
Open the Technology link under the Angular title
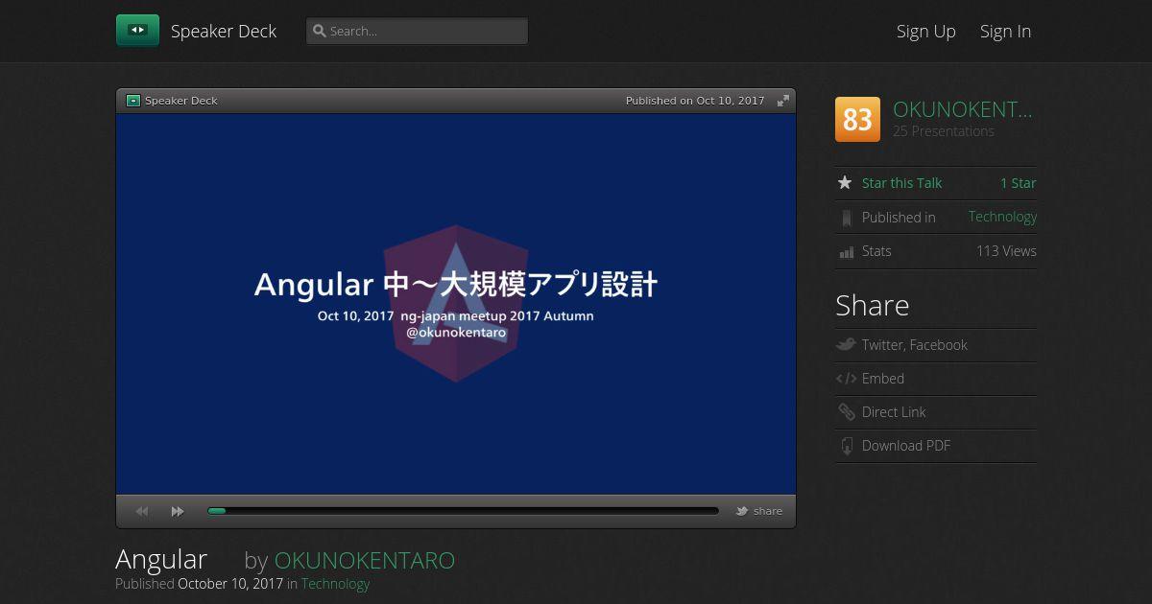335,584
